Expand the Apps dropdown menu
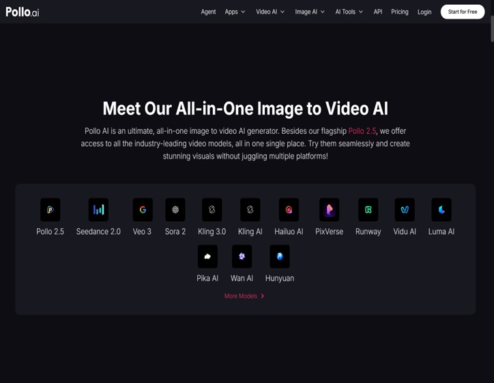Screen dimensions: 494x383 235,12
